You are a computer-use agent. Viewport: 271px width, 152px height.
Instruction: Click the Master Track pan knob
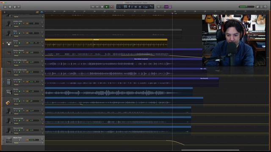pyautogui.click(x=42, y=139)
